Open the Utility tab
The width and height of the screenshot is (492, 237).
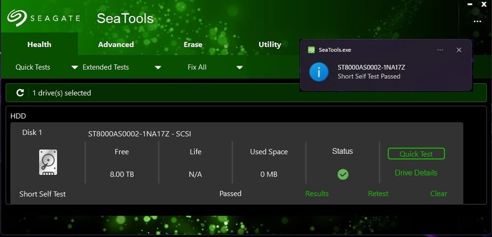point(270,44)
